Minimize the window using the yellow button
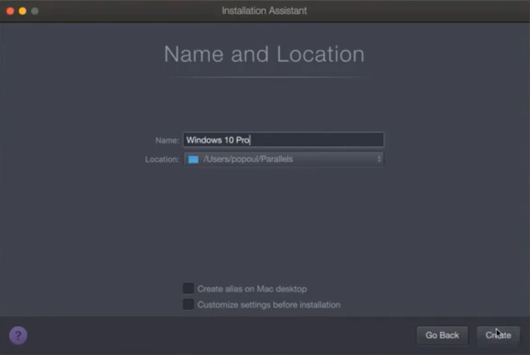Screen dimensions: 530x355 pyautogui.click(x=23, y=11)
